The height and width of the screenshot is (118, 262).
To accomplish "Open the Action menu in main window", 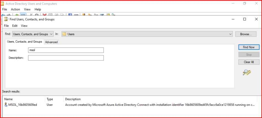I will pos(15,9).
